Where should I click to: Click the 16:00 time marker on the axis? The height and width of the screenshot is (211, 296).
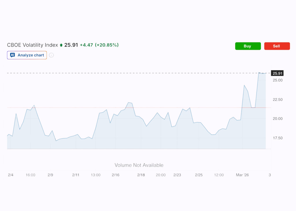coord(30,175)
